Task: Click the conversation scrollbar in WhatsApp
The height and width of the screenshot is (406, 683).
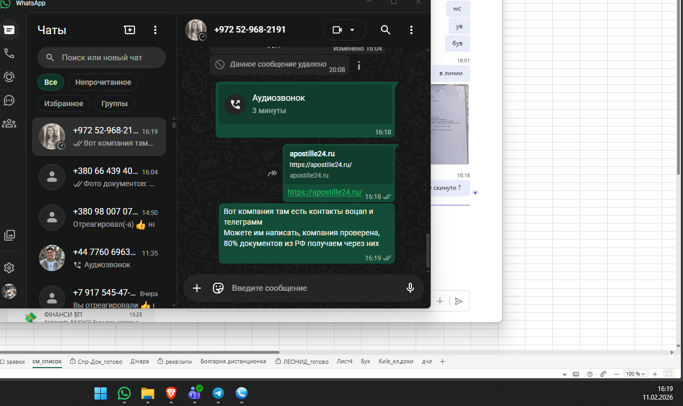Action: 427,251
